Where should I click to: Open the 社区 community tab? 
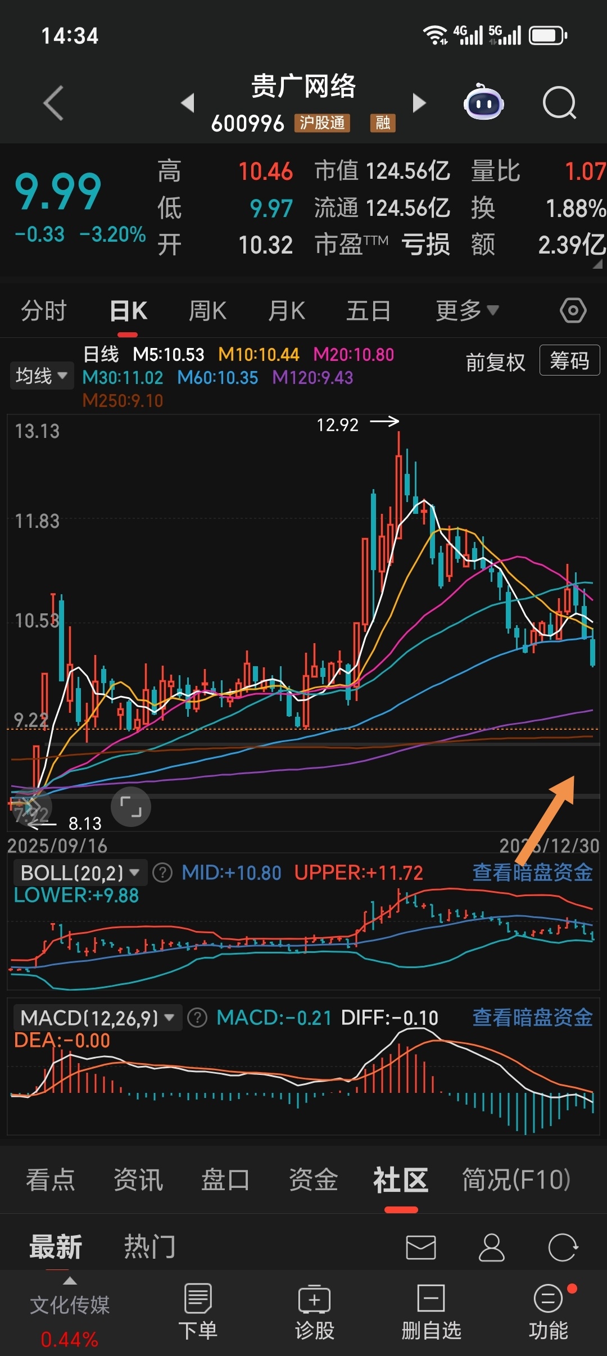click(401, 1179)
